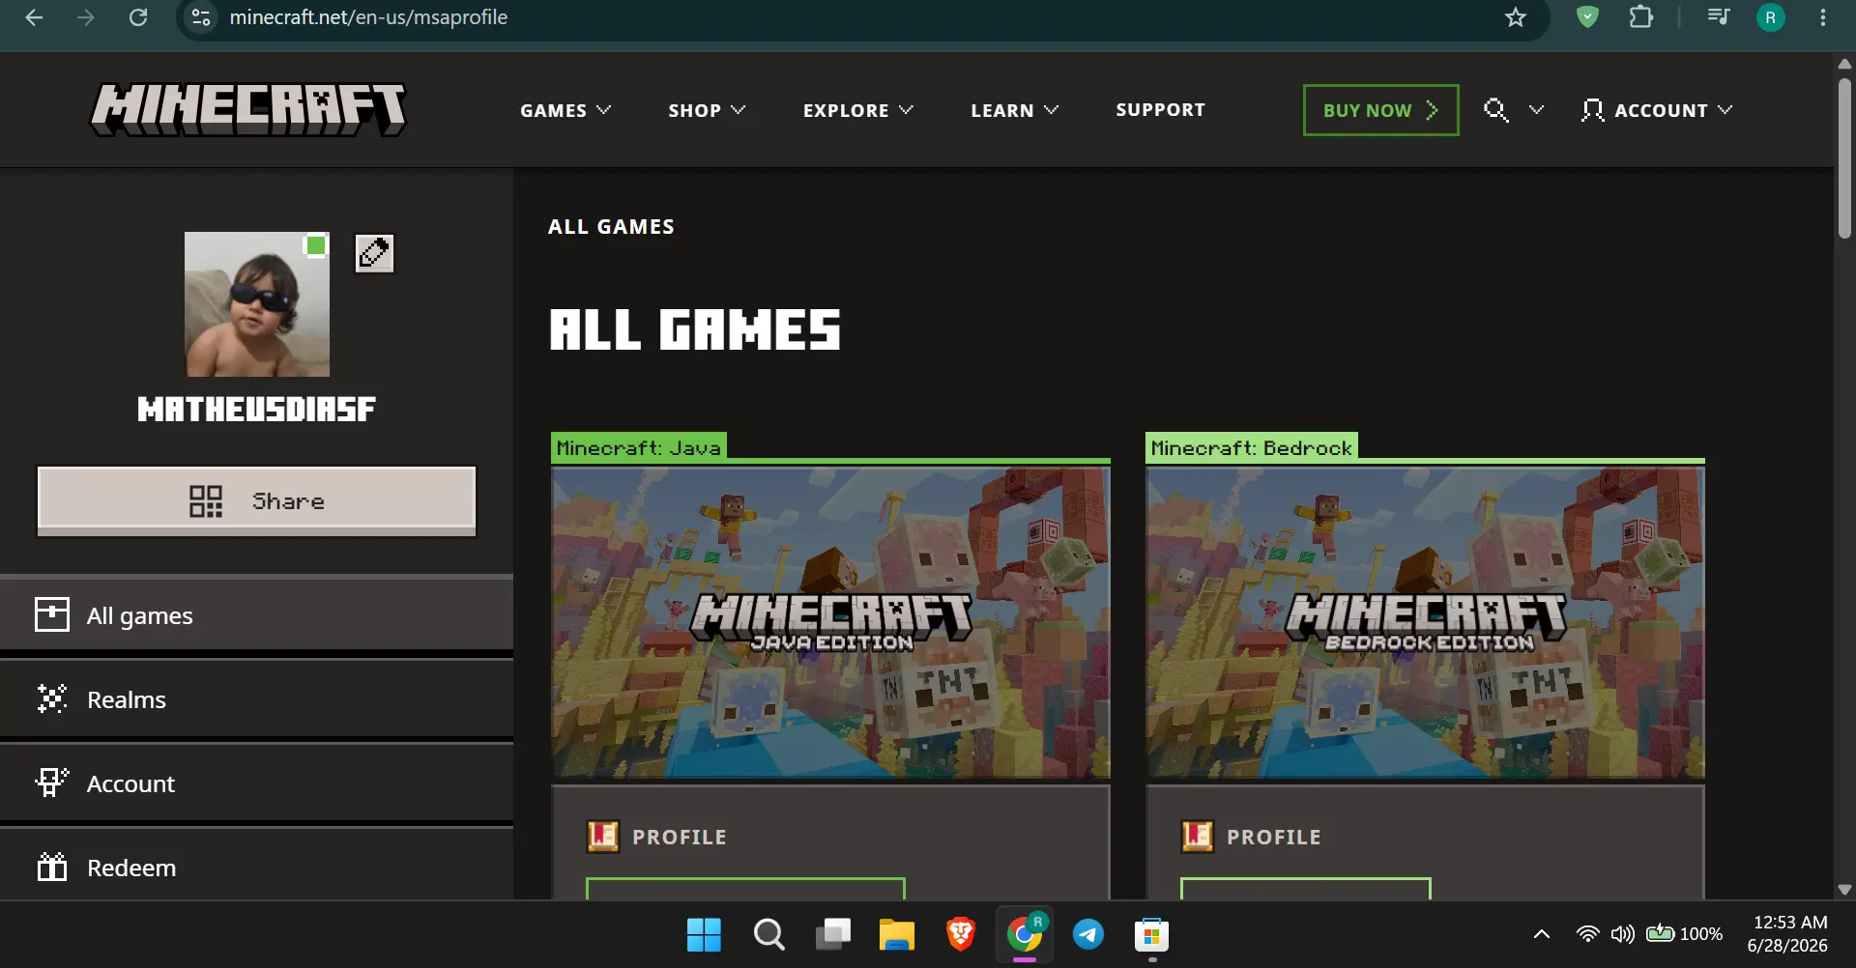Viewport: 1856px width, 968px height.
Task: Open Microsoft Store from the taskbar
Action: pos(1151,934)
